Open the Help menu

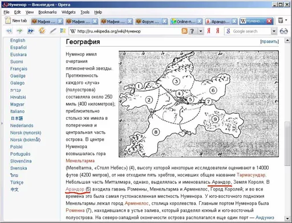pyautogui.click(x=98, y=12)
